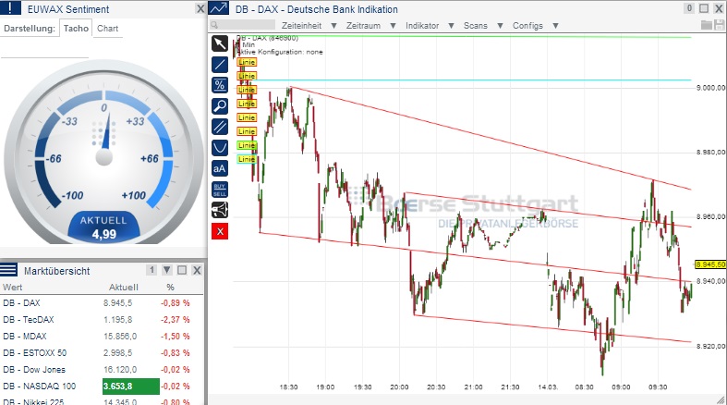Open the Configs dropdown
The image size is (727, 405).
pyautogui.click(x=535, y=26)
